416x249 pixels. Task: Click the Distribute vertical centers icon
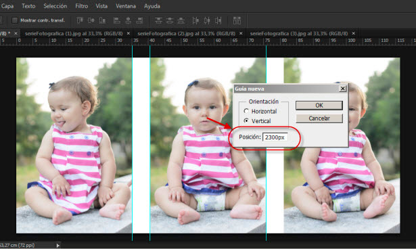click(x=170, y=20)
